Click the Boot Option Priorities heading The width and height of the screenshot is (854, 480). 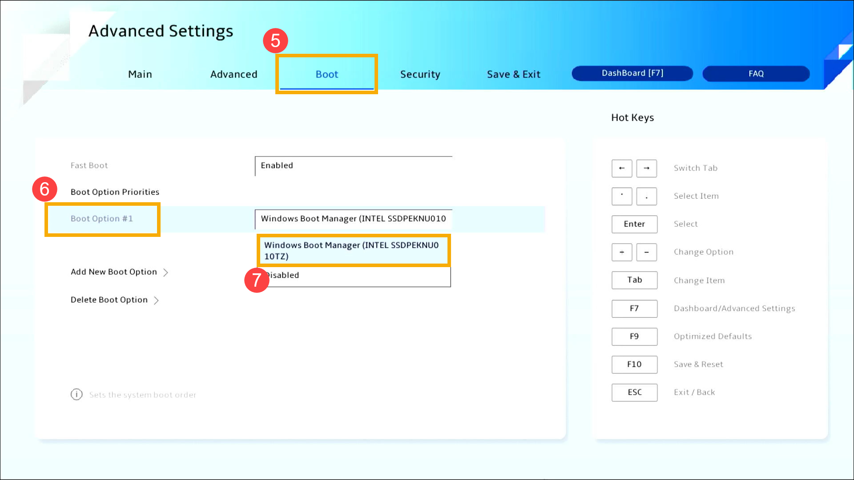click(115, 192)
